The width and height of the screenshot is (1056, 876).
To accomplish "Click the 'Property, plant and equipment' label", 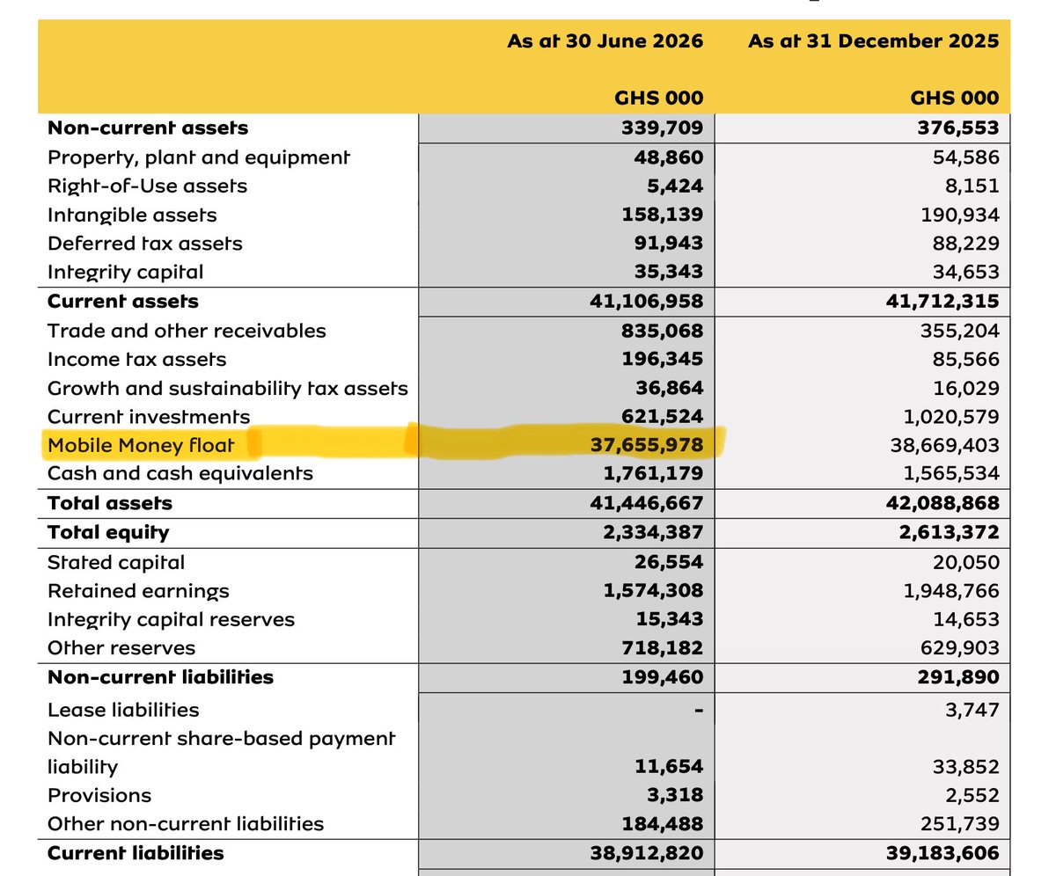I will [x=199, y=157].
